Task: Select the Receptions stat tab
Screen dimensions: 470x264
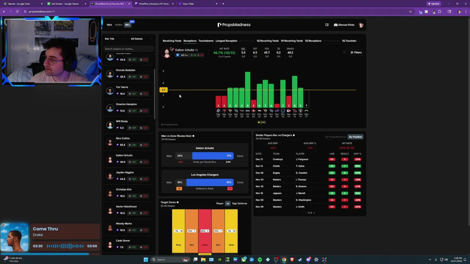Action: pos(190,41)
